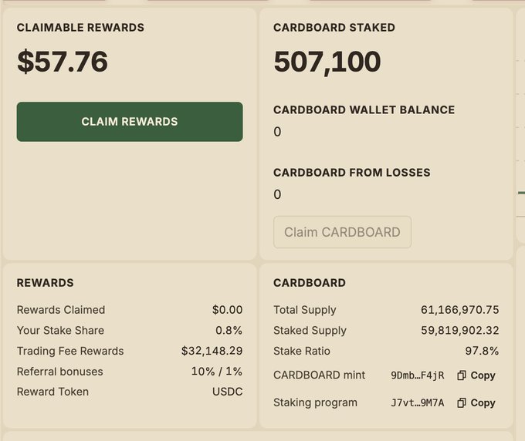Click the REWARDS section heading

(46, 283)
